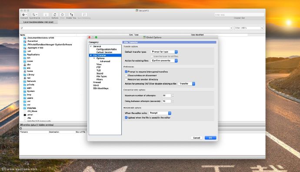Select the Local session tab
The height and width of the screenshot is (172, 300).
pyautogui.click(x=38, y=22)
